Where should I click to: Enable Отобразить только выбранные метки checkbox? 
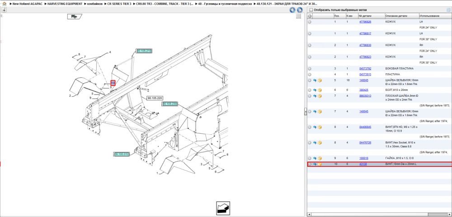(x=311, y=10)
